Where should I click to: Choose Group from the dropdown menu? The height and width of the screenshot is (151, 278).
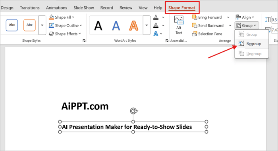[x=251, y=35]
